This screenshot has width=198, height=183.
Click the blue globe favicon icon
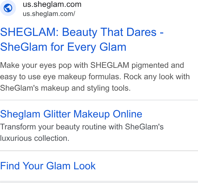[x=8, y=8]
